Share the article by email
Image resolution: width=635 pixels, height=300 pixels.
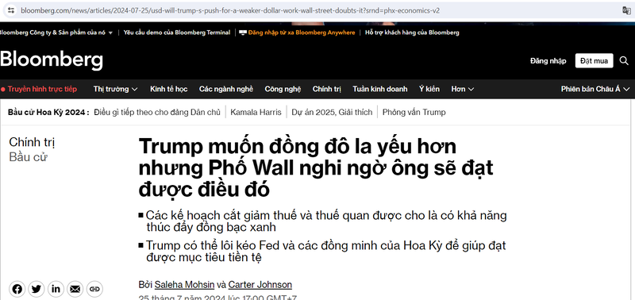(x=75, y=289)
